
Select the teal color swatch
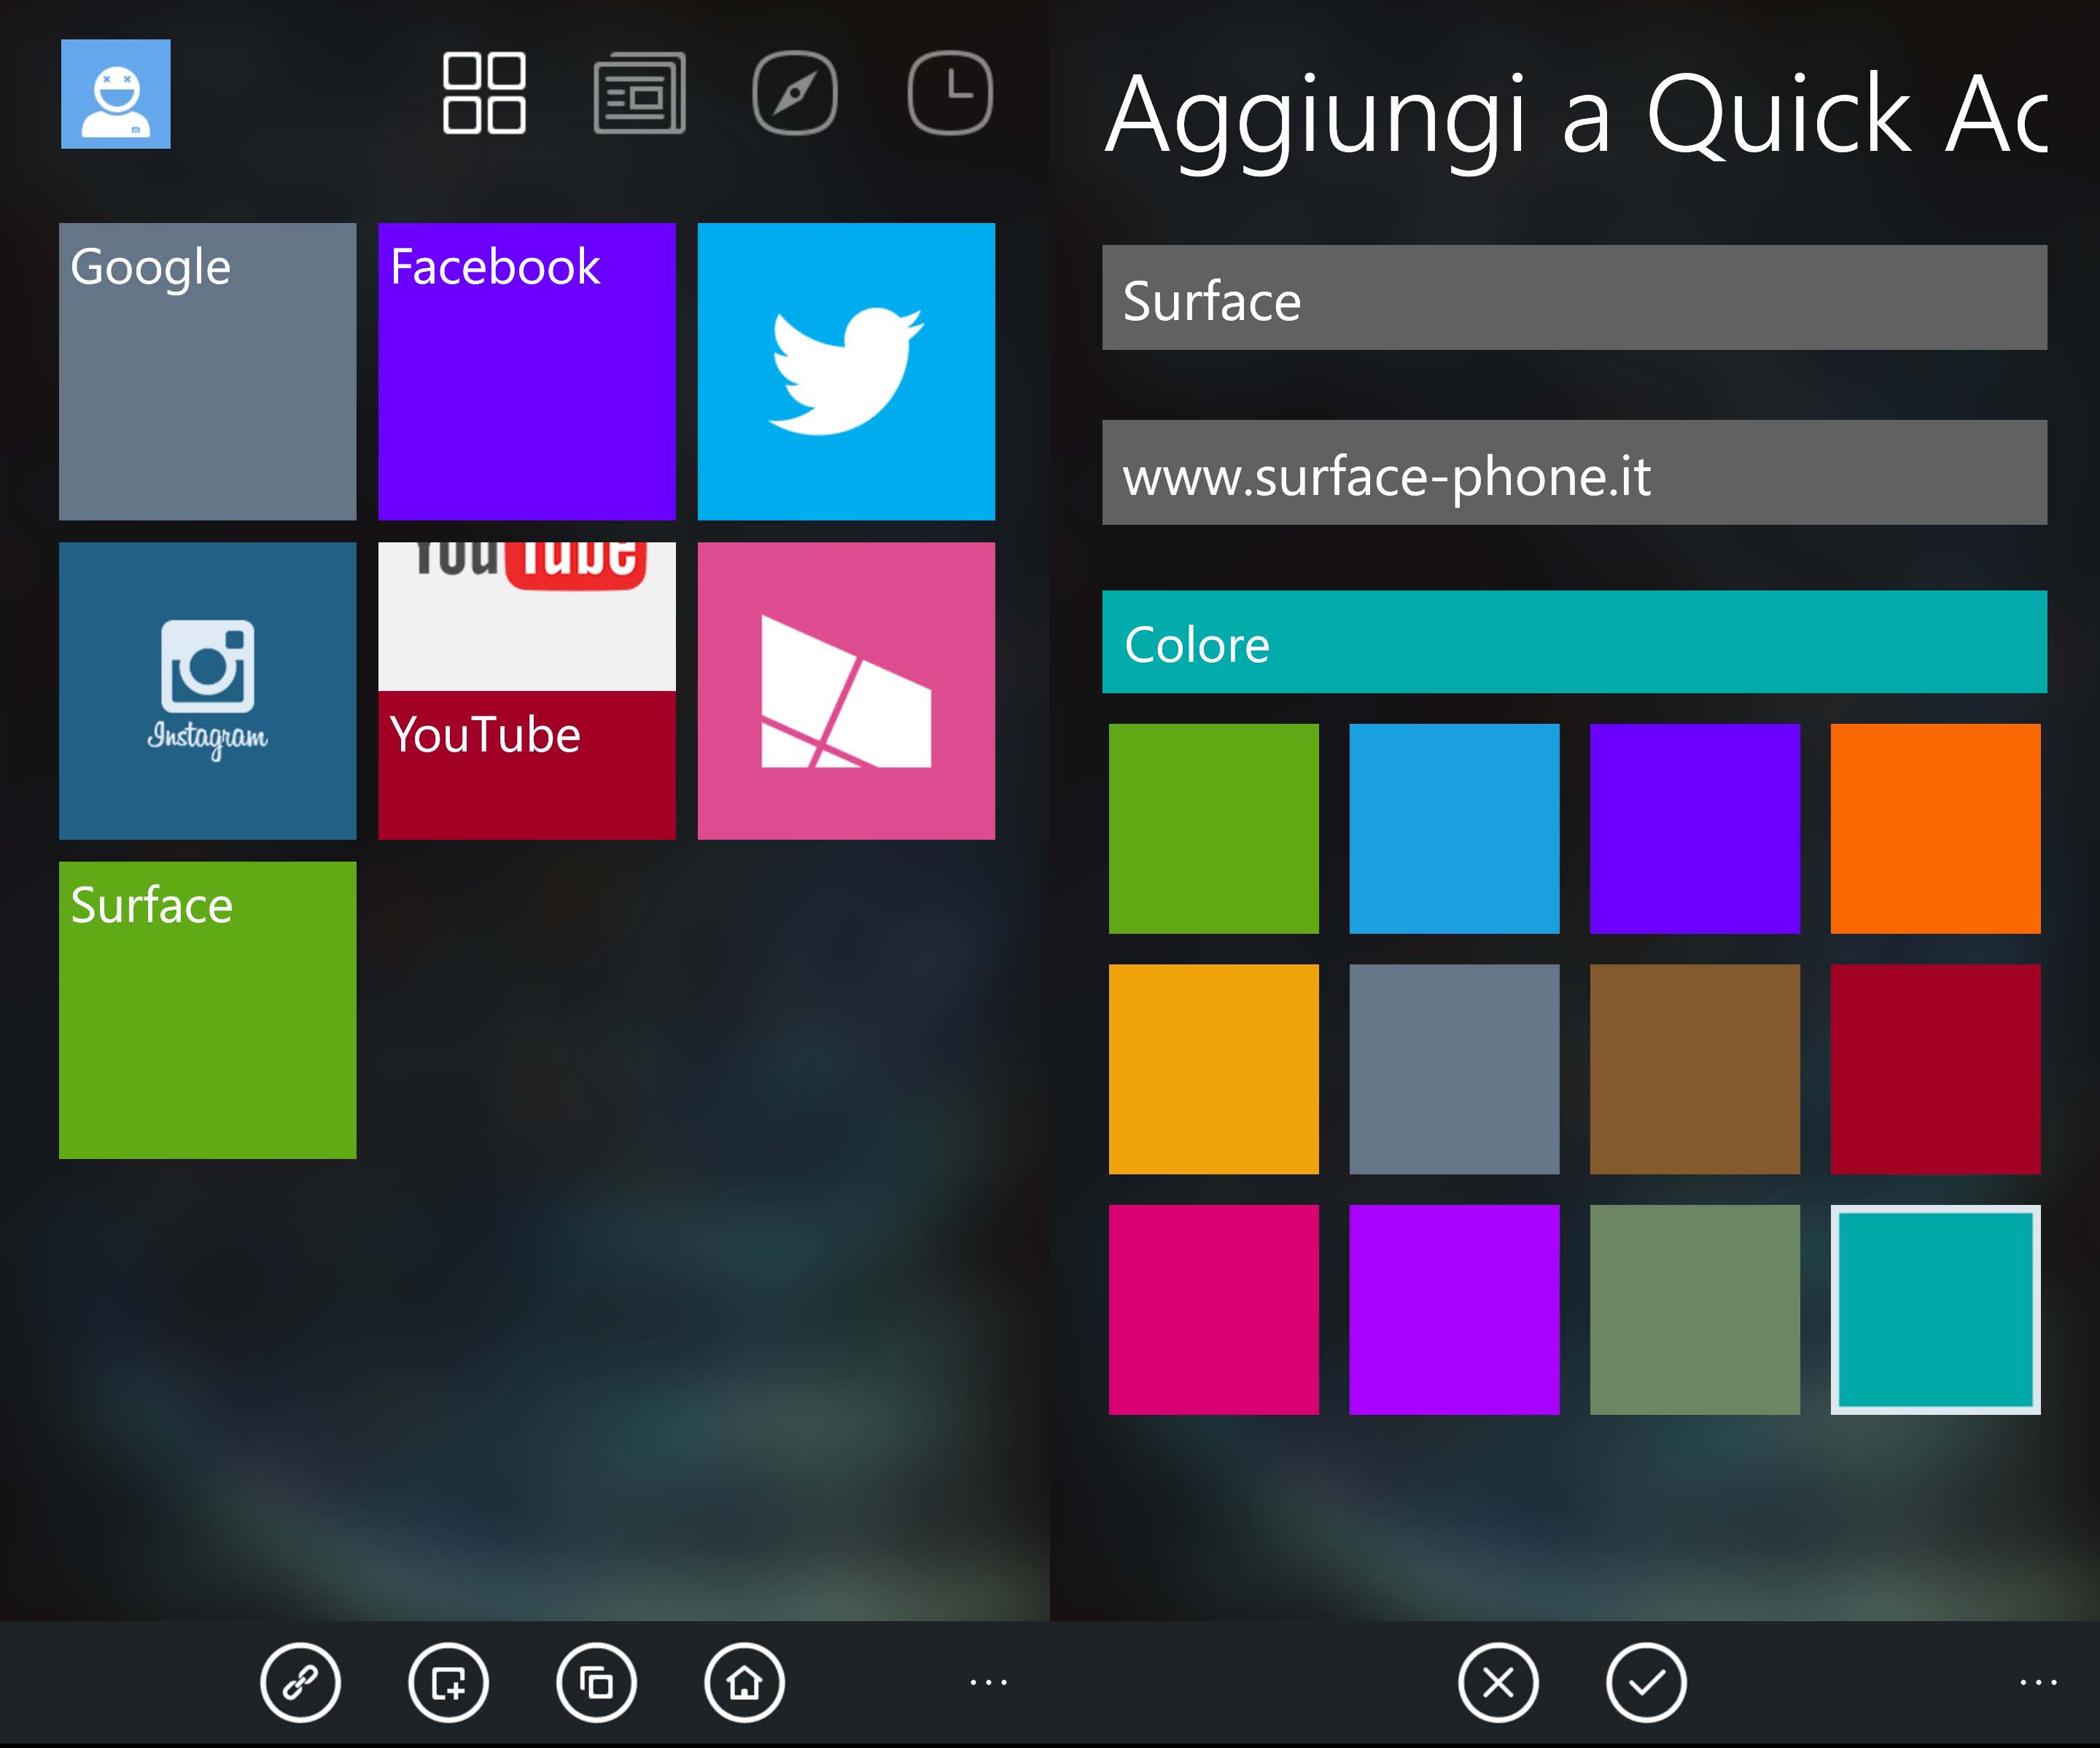1936,1310
